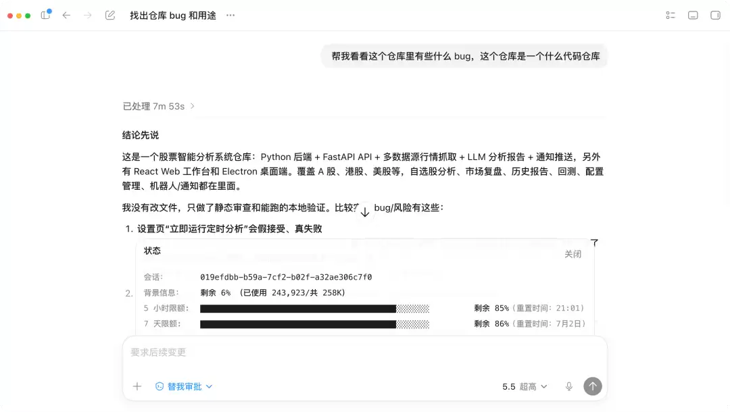
Task: Open the 5.5 超高 model selector
Action: click(525, 386)
